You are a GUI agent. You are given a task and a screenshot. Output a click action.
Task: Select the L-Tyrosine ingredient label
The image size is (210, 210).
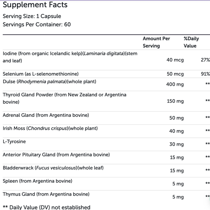click(x=14, y=142)
